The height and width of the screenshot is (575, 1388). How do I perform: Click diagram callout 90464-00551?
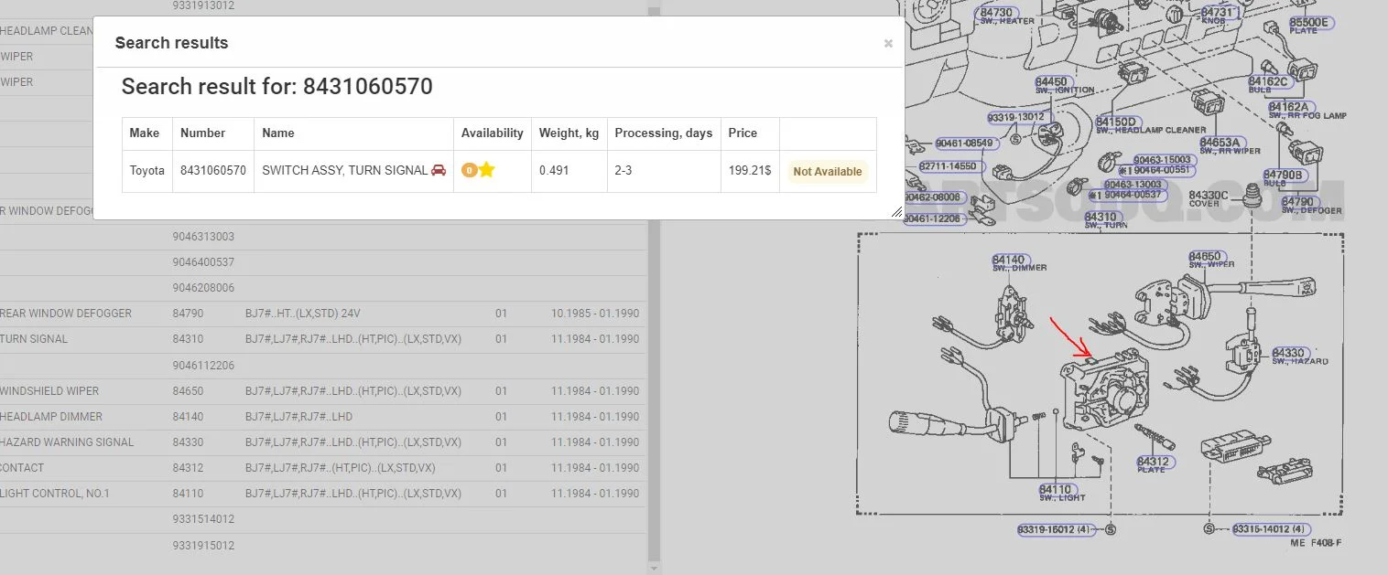tap(1157, 170)
